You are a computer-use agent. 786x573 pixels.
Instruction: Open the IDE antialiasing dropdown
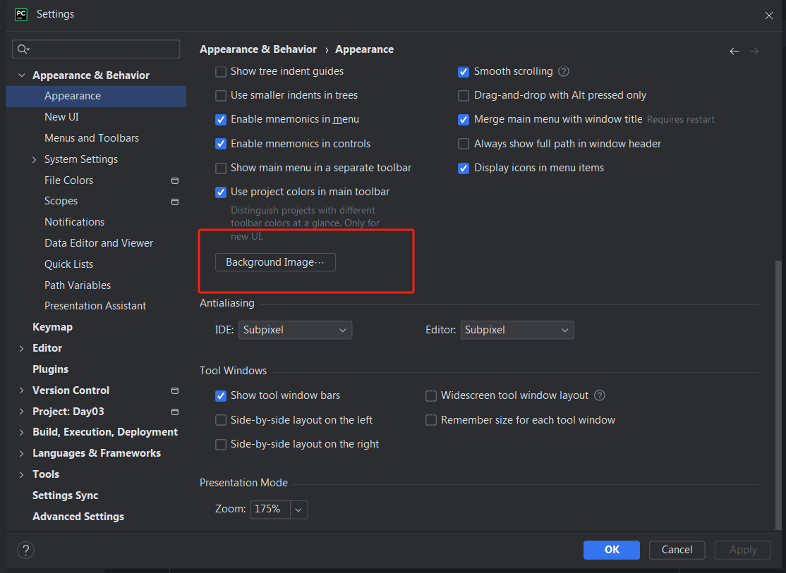pyautogui.click(x=295, y=330)
